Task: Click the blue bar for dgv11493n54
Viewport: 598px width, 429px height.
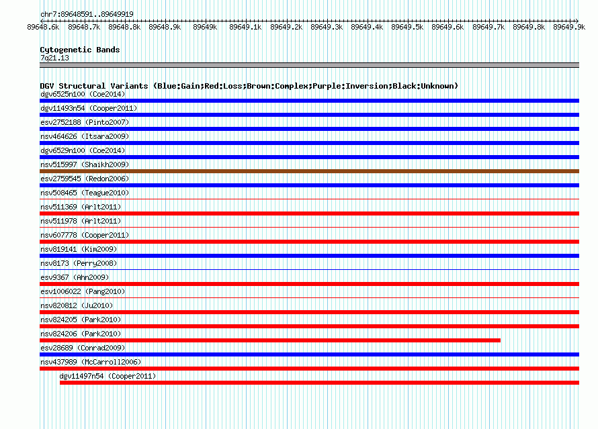Action: point(309,115)
